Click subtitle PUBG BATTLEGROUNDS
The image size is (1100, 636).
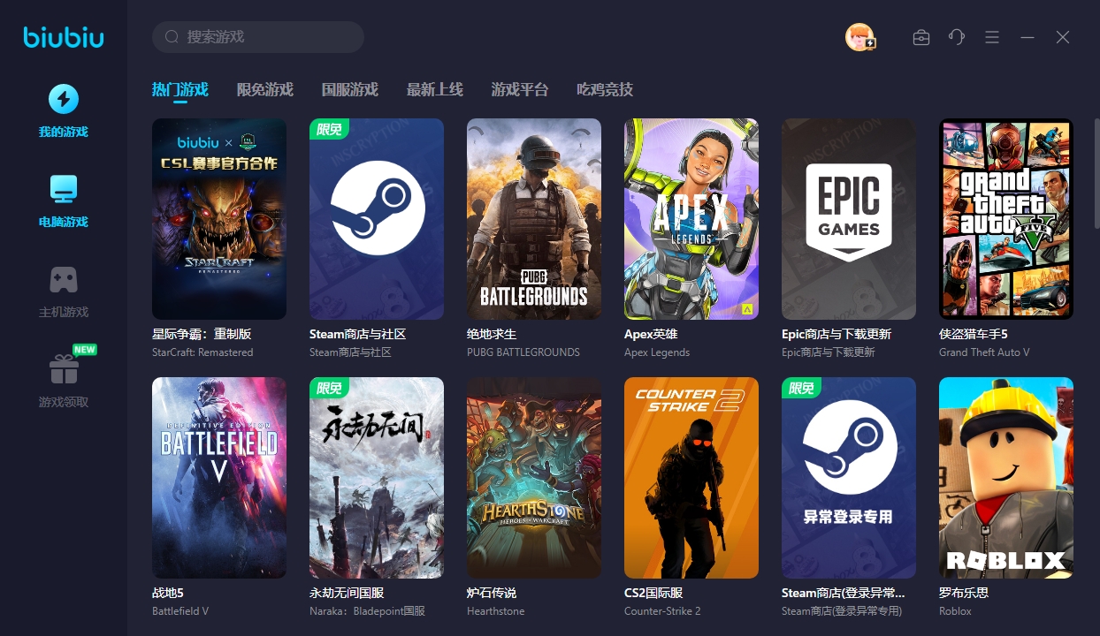[x=523, y=352]
